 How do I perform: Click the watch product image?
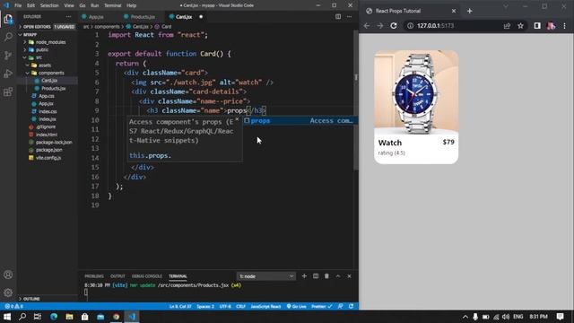pos(416,92)
